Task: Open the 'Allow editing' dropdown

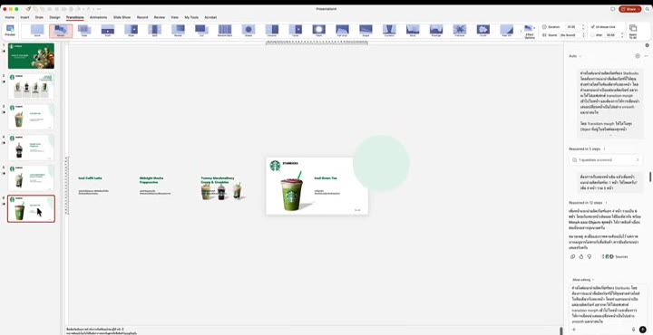Action: 583,280
